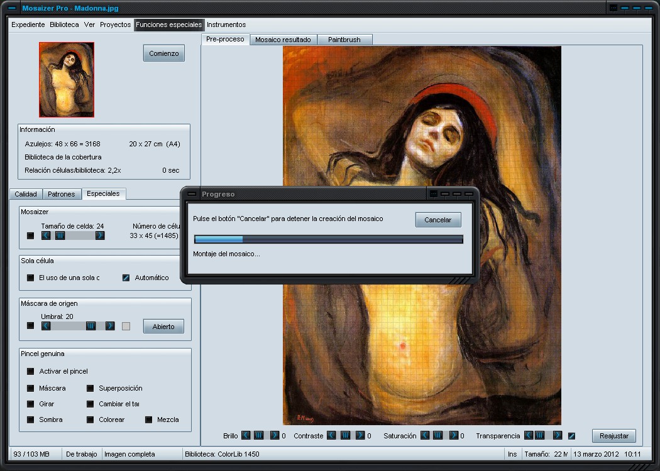Toggle the 'Cambiar el ta' checkbox
This screenshot has height=471, width=660.
(90, 404)
